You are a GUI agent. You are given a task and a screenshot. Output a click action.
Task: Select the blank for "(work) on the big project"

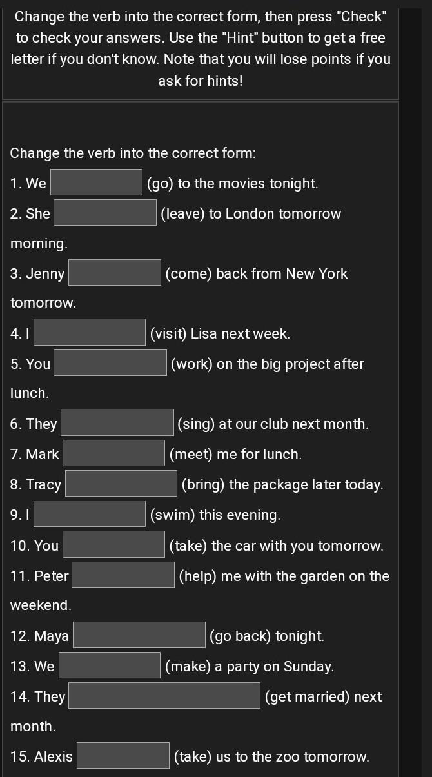point(110,363)
